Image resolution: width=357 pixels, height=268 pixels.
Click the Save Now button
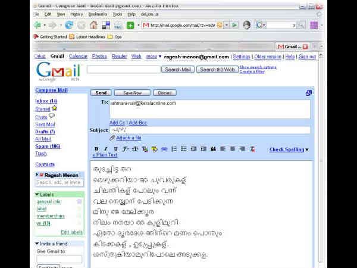point(132,93)
